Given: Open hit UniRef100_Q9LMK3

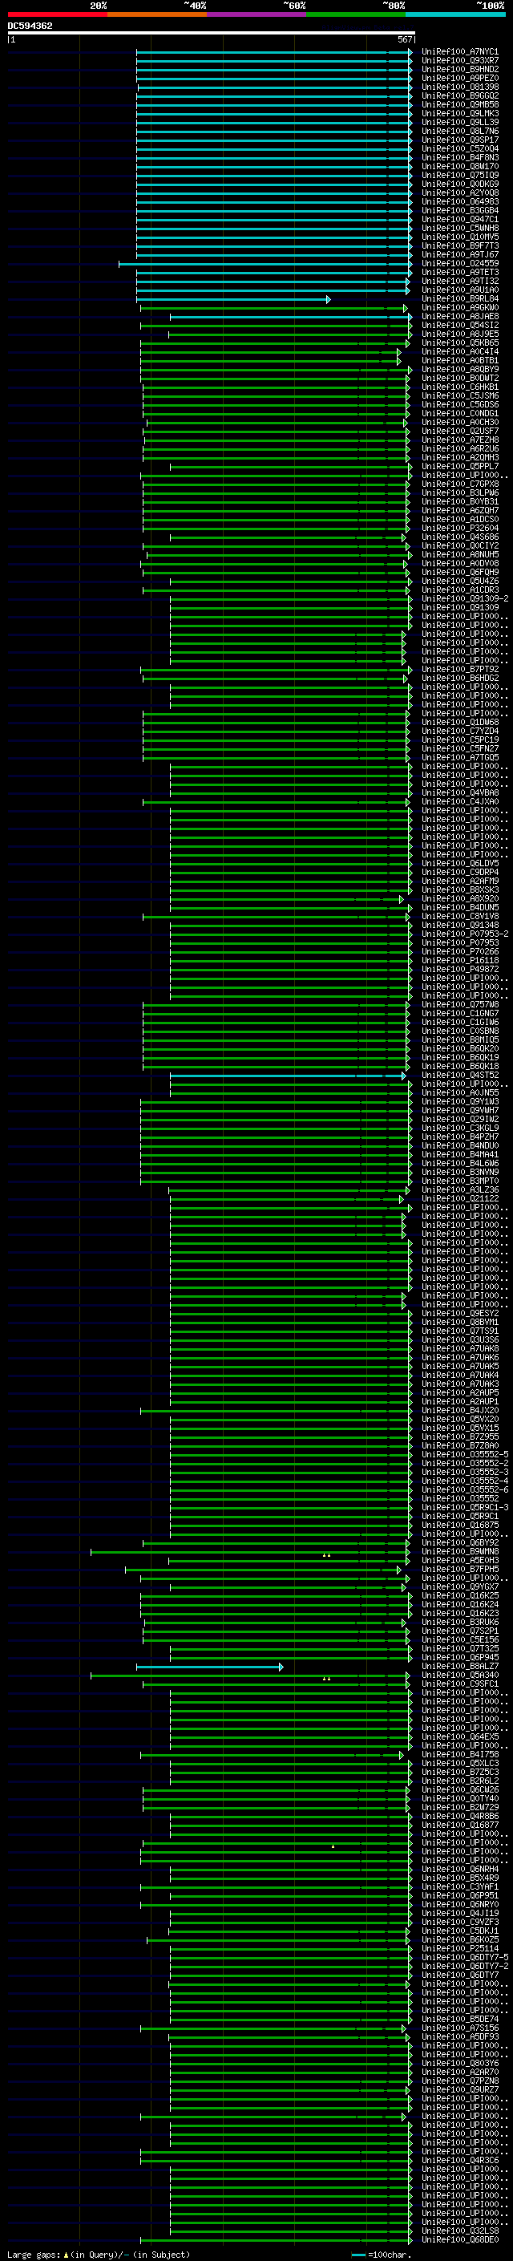Looking at the screenshot, I should point(459,113).
